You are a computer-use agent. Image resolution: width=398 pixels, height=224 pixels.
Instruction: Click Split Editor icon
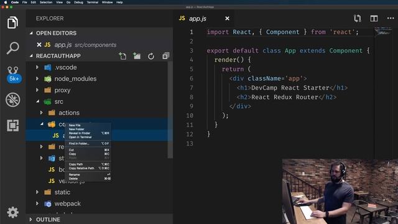coord(374,18)
